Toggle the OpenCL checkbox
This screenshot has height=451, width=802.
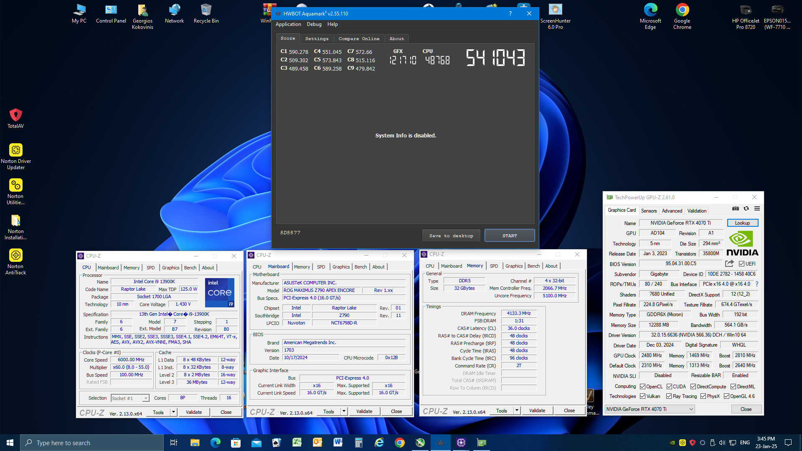[x=642, y=387]
